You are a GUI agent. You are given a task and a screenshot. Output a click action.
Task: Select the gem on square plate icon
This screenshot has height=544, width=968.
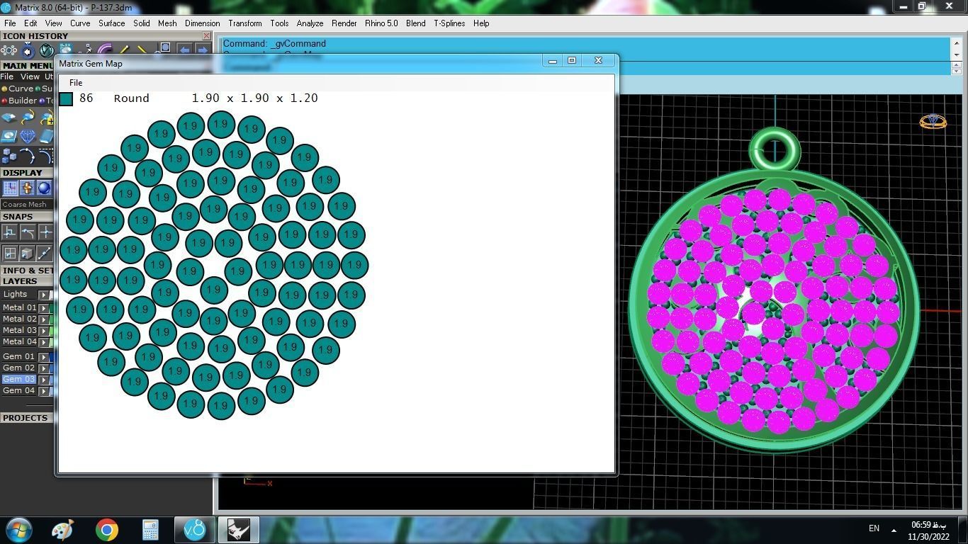point(9,136)
